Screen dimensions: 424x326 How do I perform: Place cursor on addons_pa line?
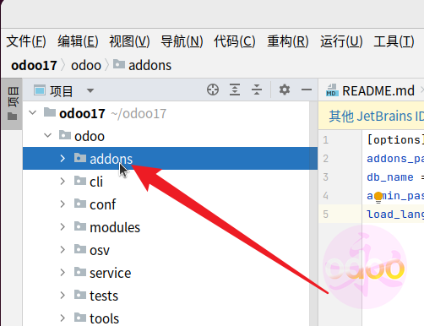click(x=395, y=159)
